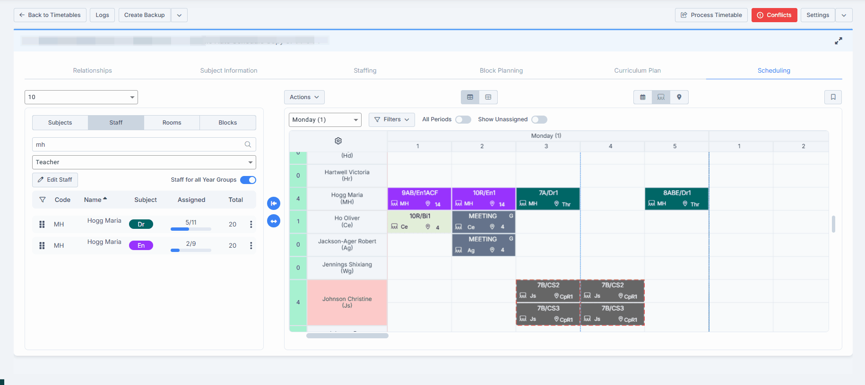865x385 pixels.
Task: Click the fullscreen expand arrows icon
Action: click(x=838, y=41)
